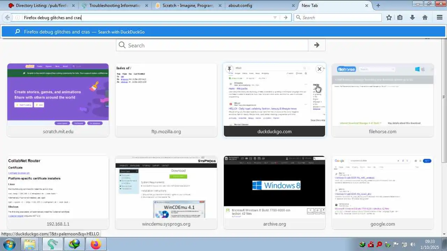Open the hamburger application menu
This screenshot has width=447, height=251.
(440, 17)
